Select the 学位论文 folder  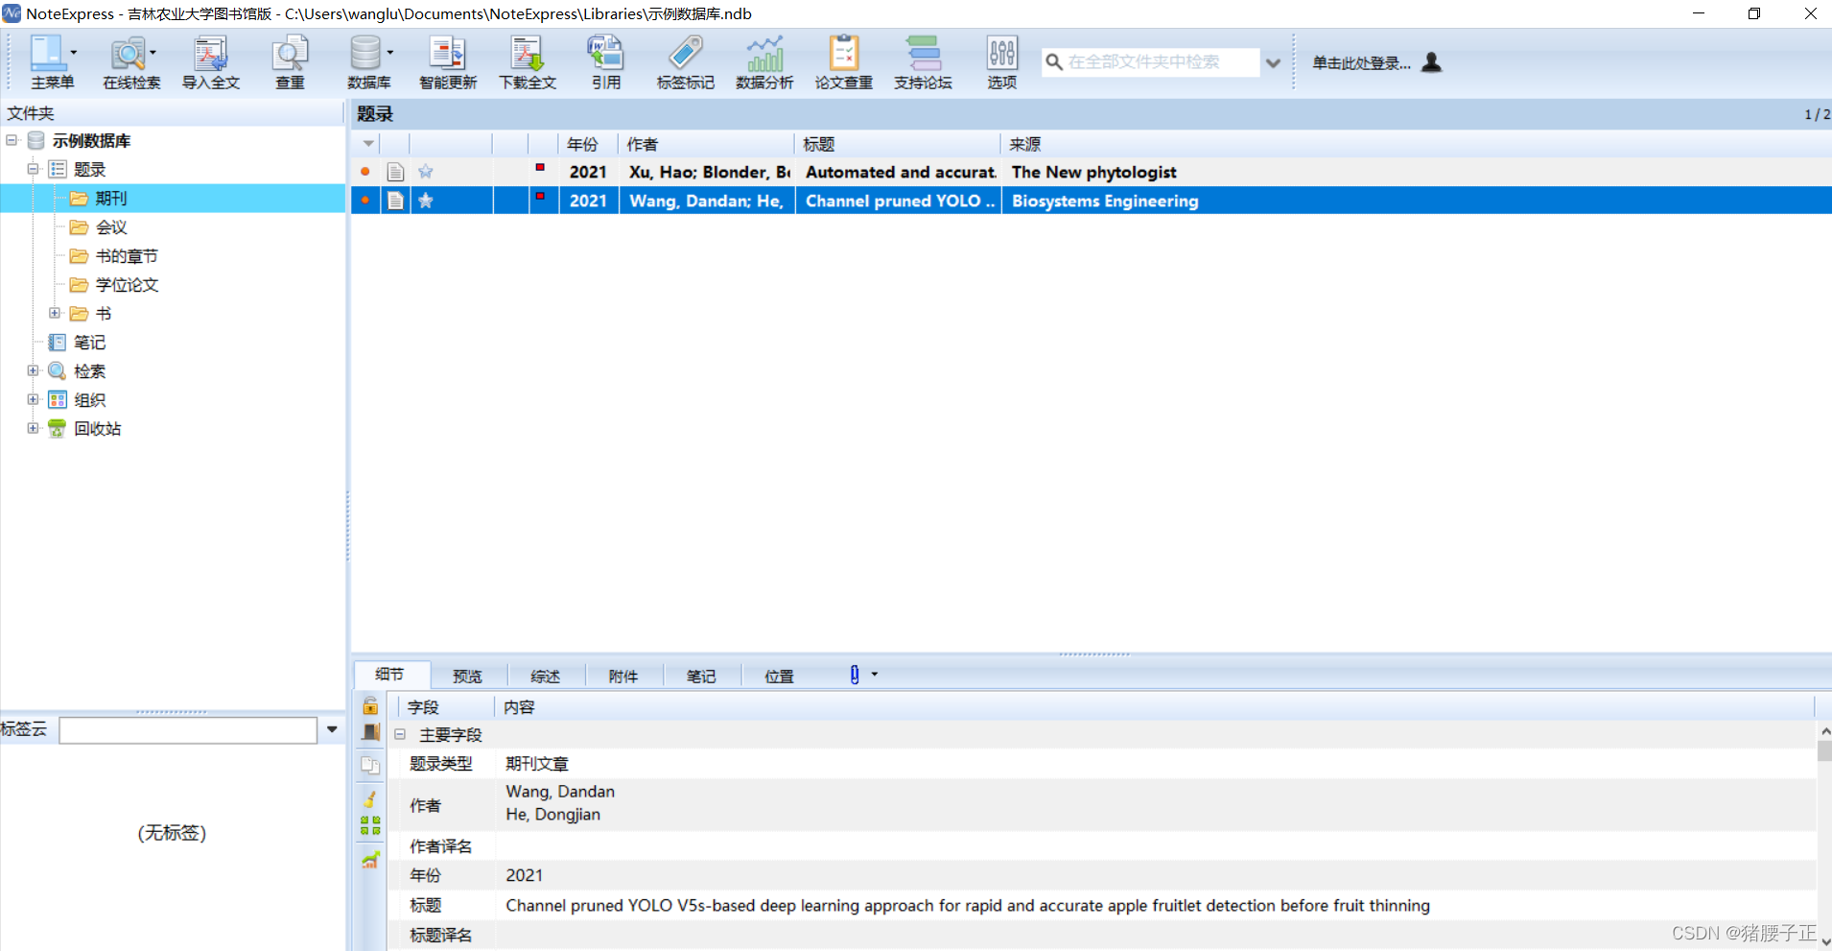(127, 285)
